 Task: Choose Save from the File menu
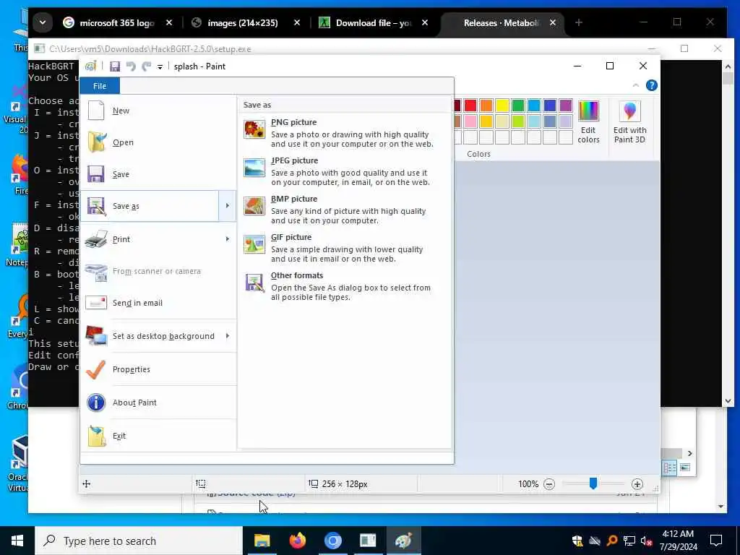click(x=158, y=174)
